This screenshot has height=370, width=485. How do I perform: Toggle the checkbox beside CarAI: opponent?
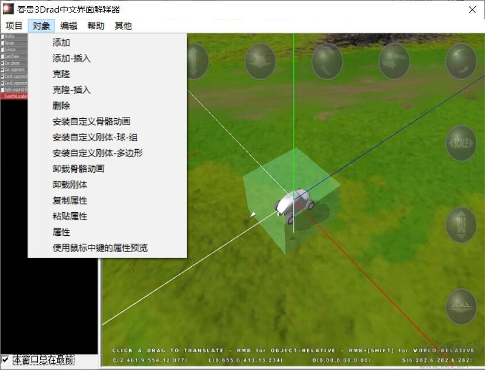click(x=3, y=76)
